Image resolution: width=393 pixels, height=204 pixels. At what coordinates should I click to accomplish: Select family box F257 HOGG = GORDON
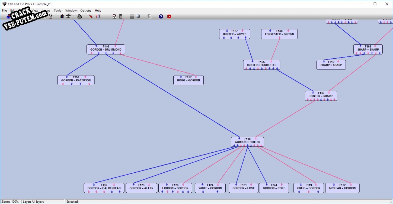[188, 80]
